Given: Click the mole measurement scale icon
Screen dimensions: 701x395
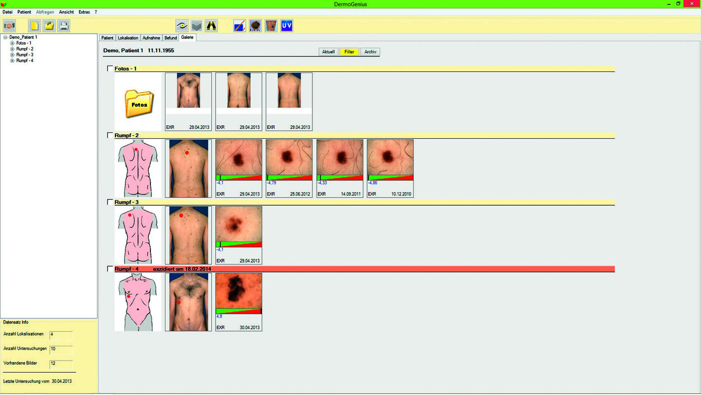Looking at the screenshot, I should click(x=255, y=26).
